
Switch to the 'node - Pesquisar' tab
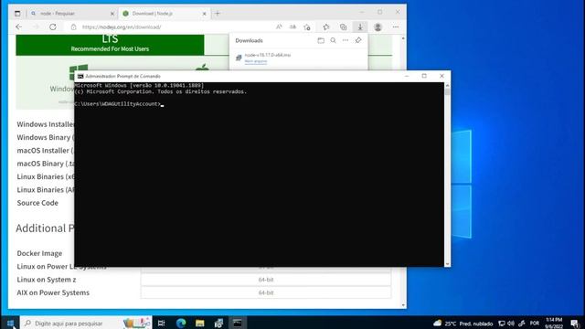tap(73, 14)
